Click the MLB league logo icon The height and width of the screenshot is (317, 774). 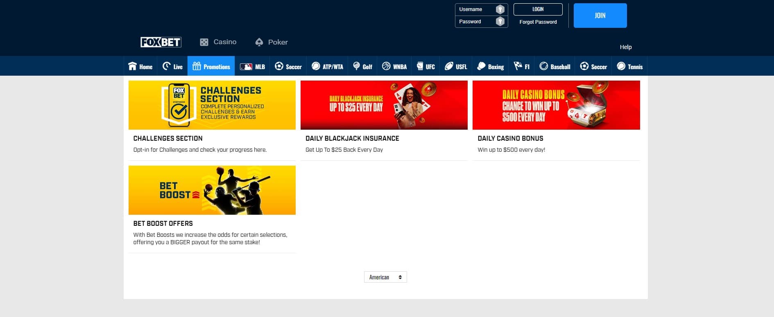[246, 67]
